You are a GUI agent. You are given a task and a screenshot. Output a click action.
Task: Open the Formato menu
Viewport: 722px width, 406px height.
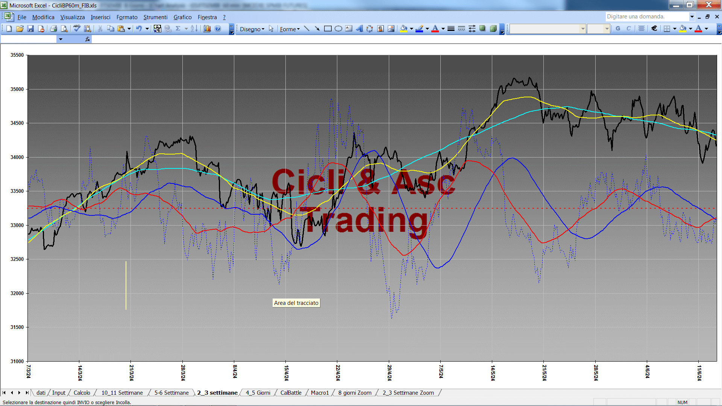[x=127, y=17]
